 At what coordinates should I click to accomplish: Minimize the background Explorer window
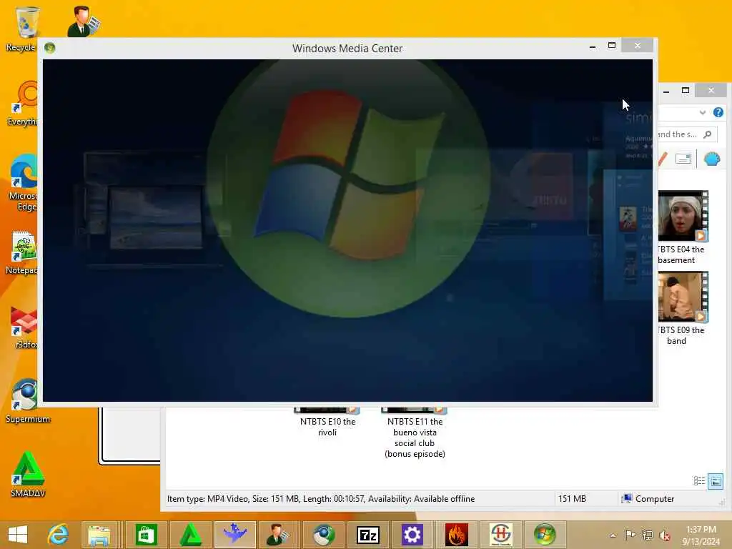tap(666, 91)
